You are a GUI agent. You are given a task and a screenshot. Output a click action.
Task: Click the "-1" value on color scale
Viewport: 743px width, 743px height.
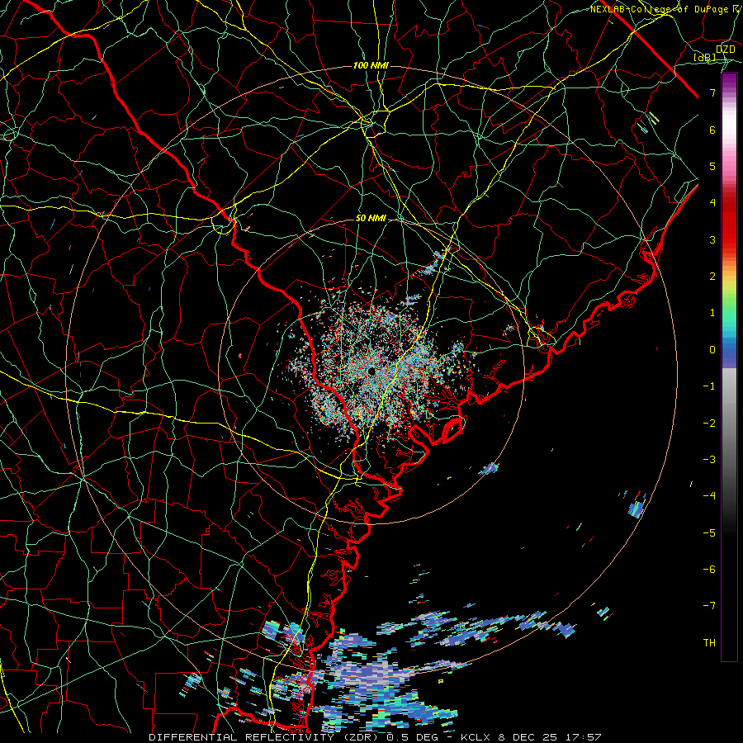click(x=709, y=386)
